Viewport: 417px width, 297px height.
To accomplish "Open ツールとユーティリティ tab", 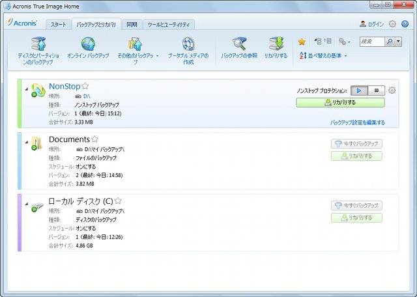I will coord(169,25).
